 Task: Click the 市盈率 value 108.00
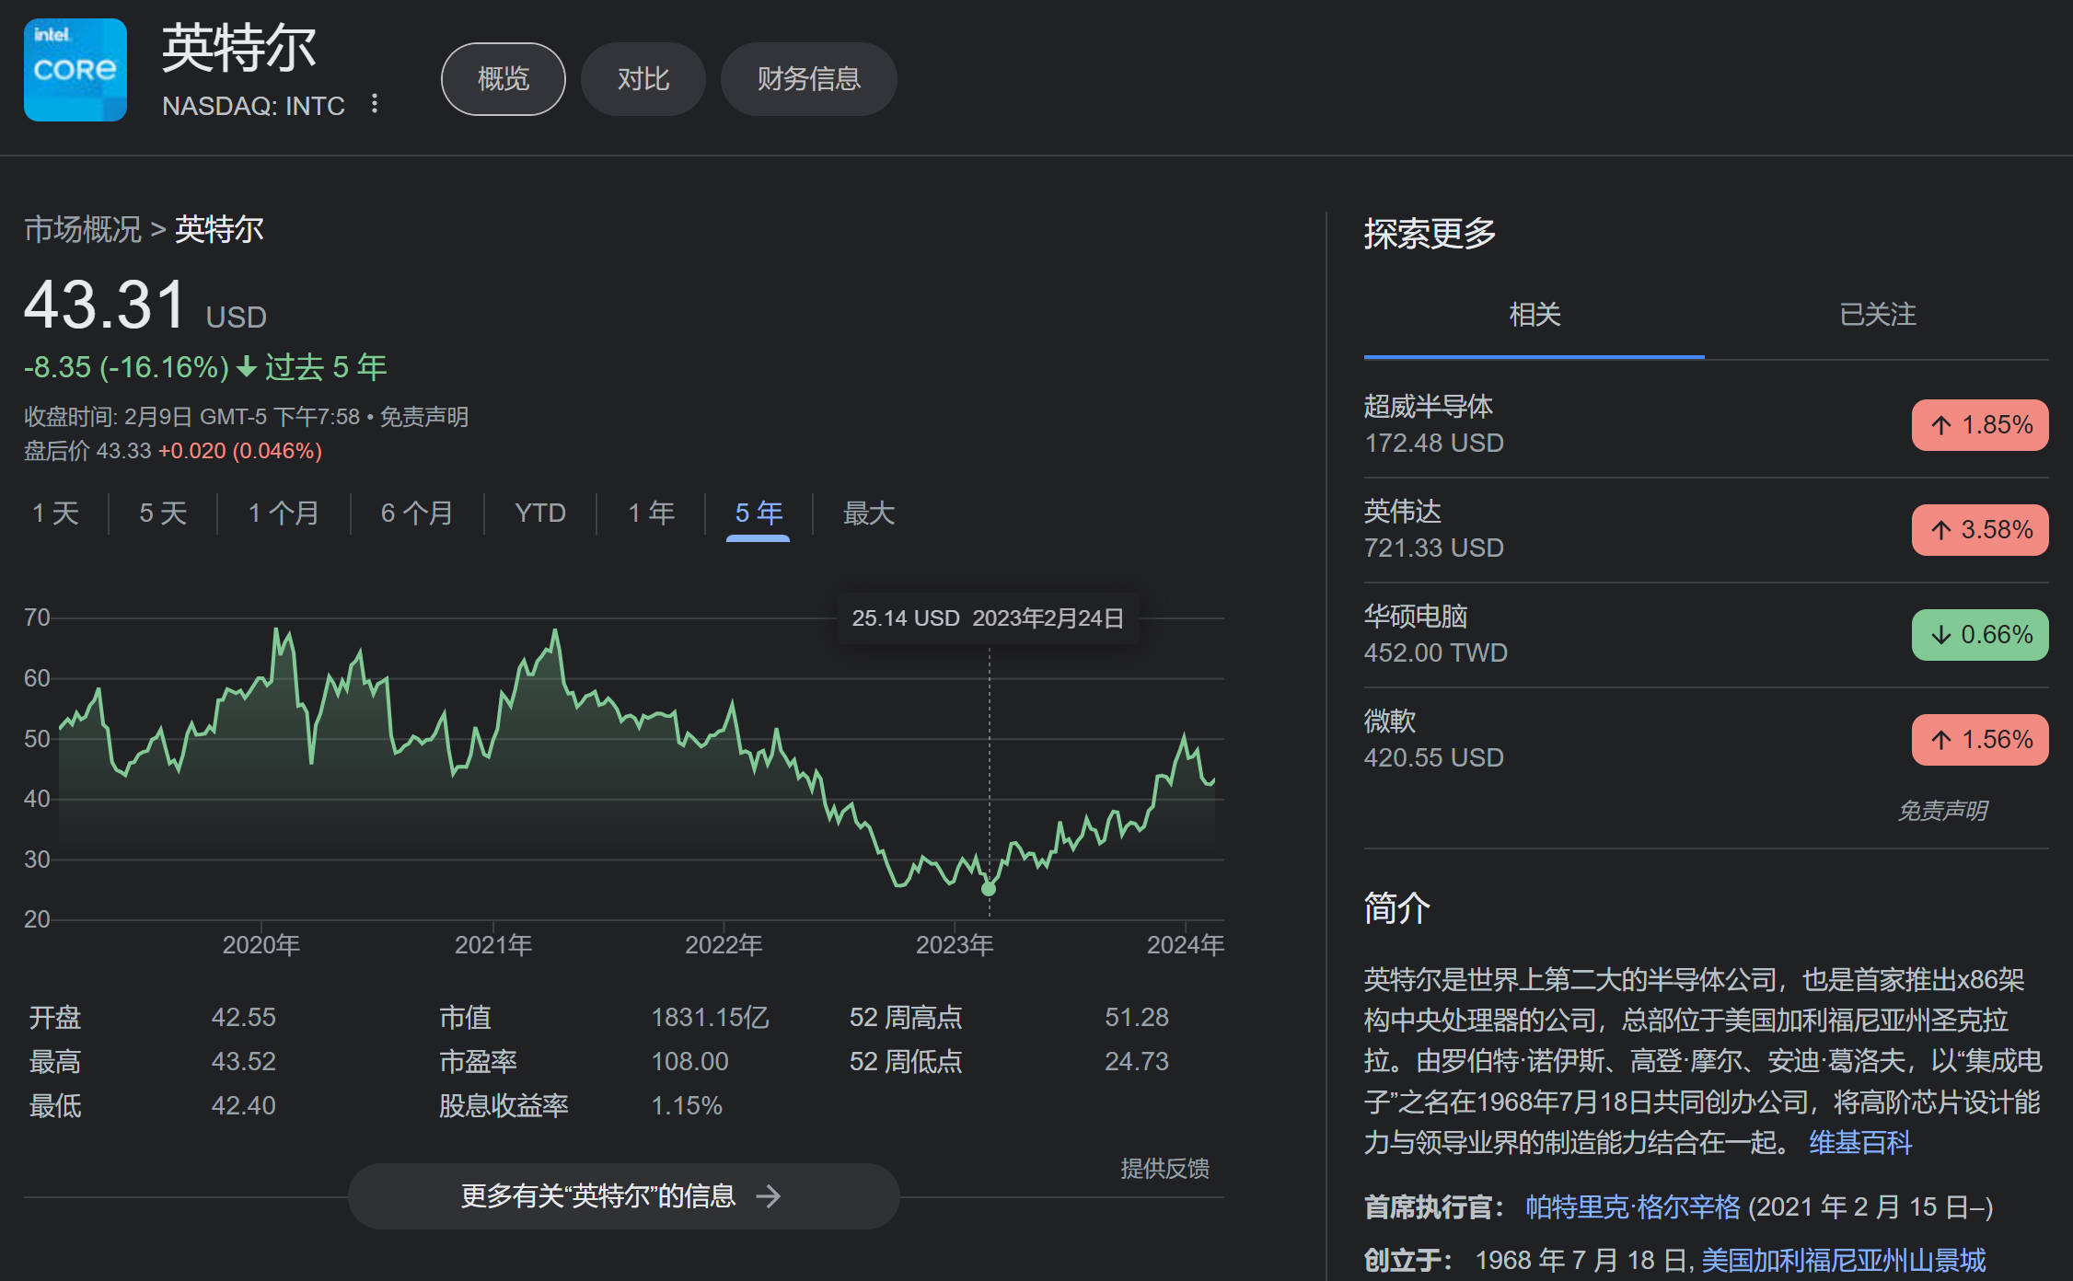pyautogui.click(x=689, y=1062)
